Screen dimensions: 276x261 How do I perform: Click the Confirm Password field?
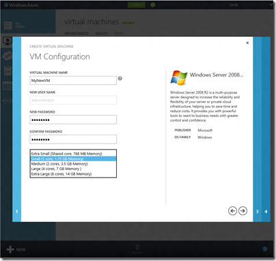point(73,139)
